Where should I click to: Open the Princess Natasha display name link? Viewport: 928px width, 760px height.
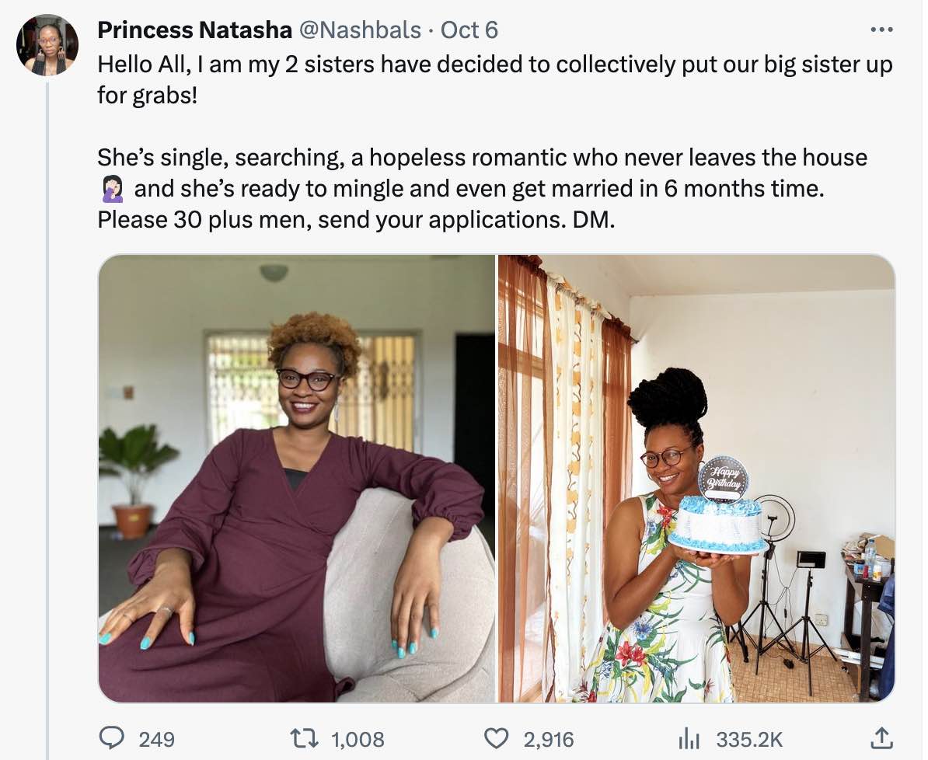[194, 30]
